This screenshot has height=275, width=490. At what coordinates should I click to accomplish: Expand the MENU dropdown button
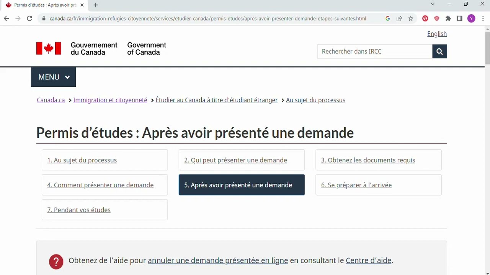(x=53, y=77)
